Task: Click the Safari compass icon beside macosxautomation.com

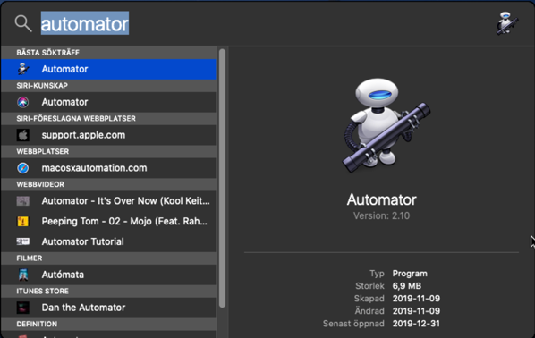Action: (x=23, y=168)
